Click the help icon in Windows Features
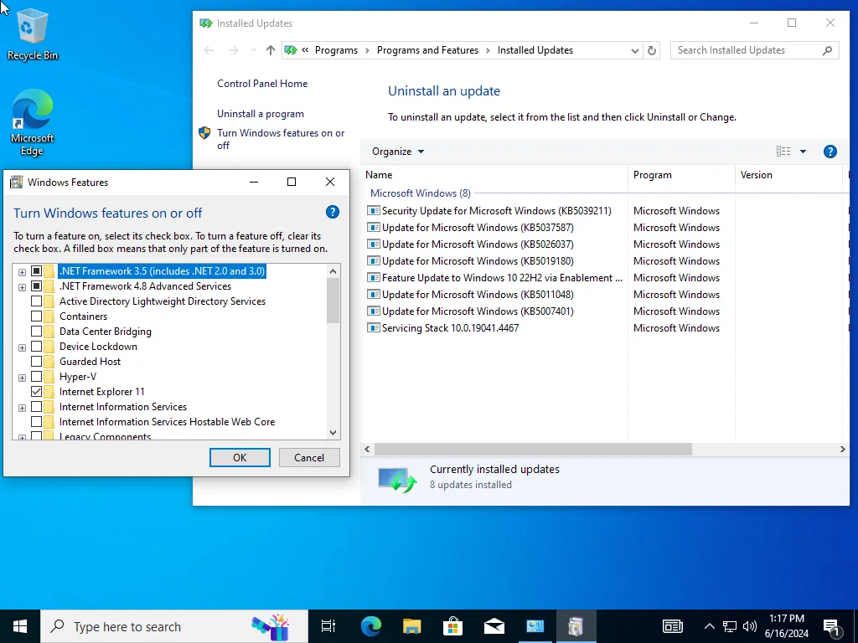 coord(332,212)
